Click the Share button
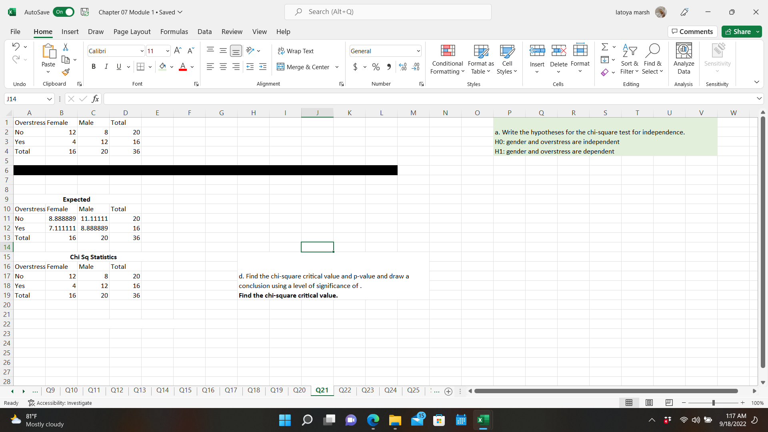This screenshot has width=768, height=432. (738, 32)
